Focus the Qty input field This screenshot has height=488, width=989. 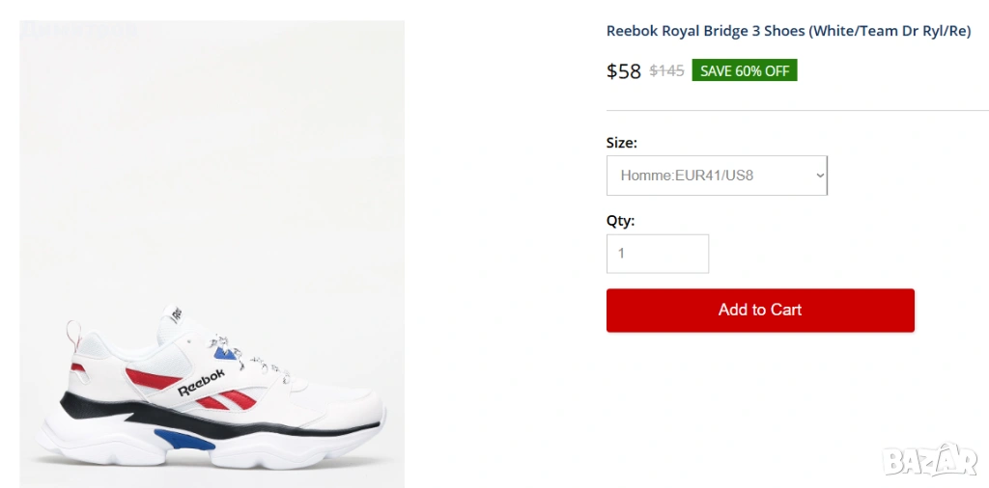(x=657, y=254)
